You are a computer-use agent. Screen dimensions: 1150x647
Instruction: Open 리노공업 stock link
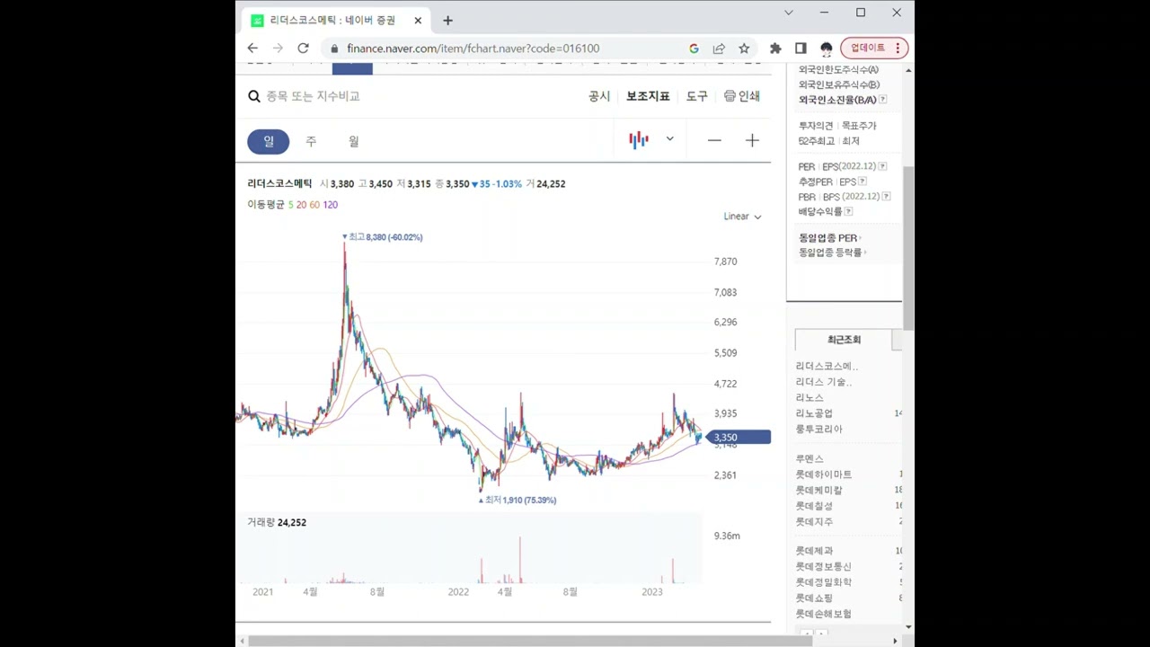[x=814, y=413]
